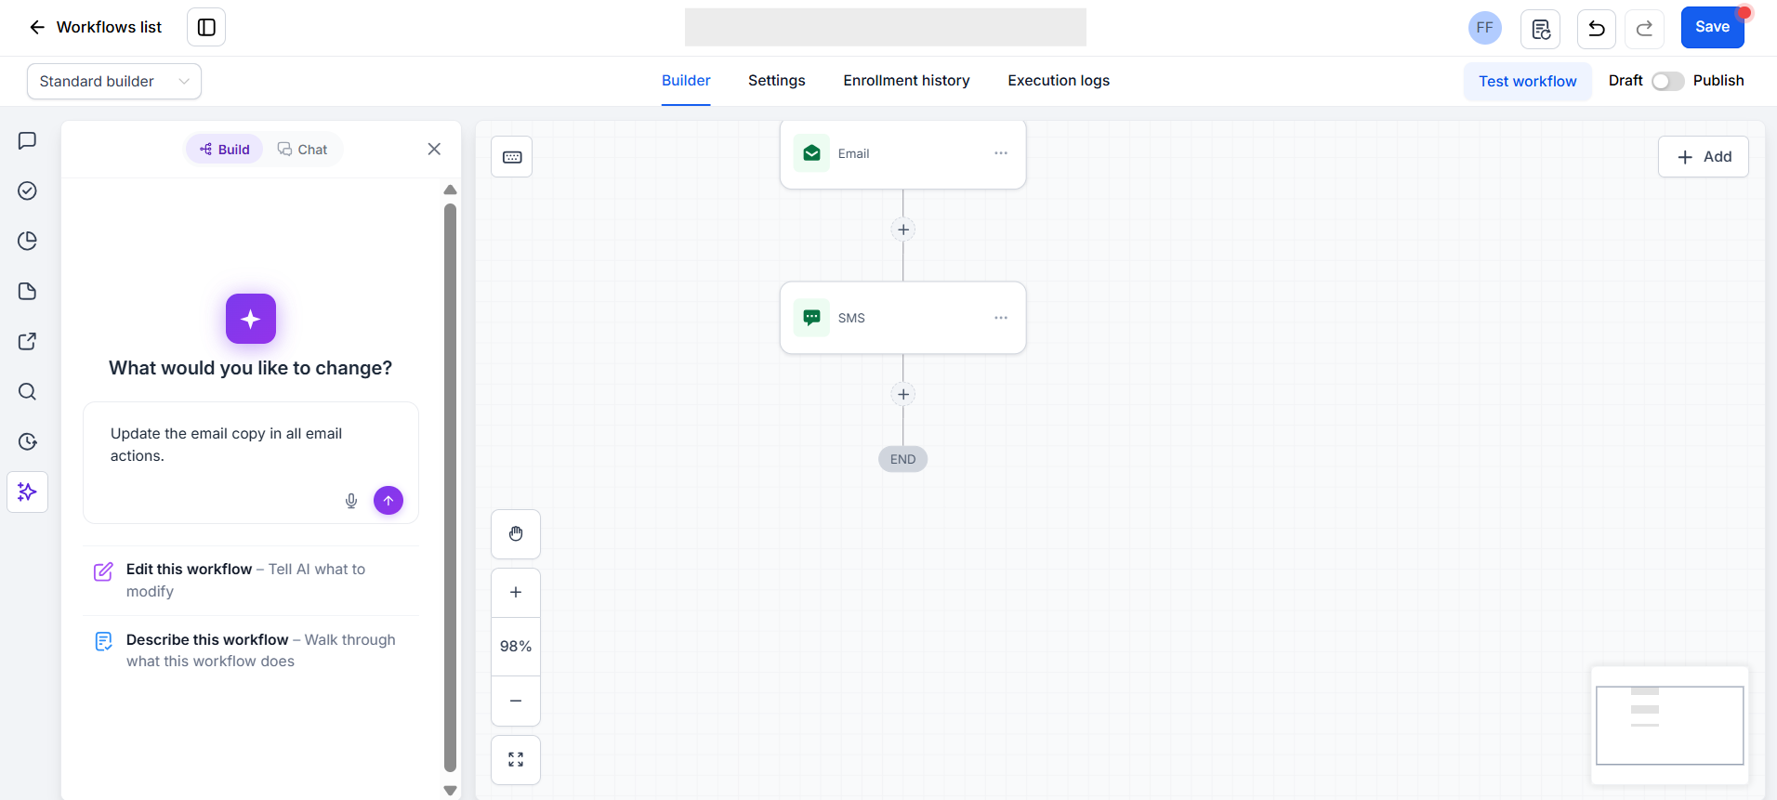Add step after SMS node
1777x800 pixels.
903,394
